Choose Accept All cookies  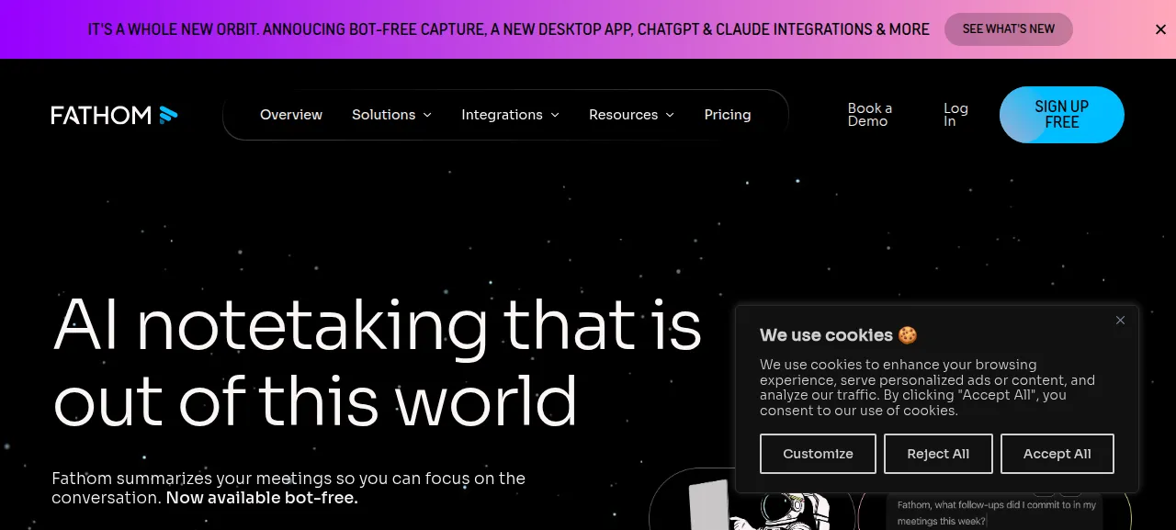pos(1057,454)
